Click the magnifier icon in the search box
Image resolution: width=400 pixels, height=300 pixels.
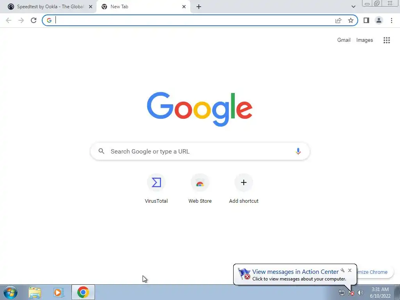pyautogui.click(x=101, y=151)
